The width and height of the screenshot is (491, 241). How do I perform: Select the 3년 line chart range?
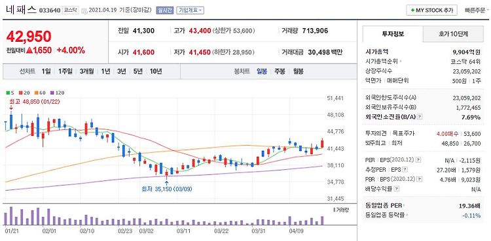(x=122, y=71)
